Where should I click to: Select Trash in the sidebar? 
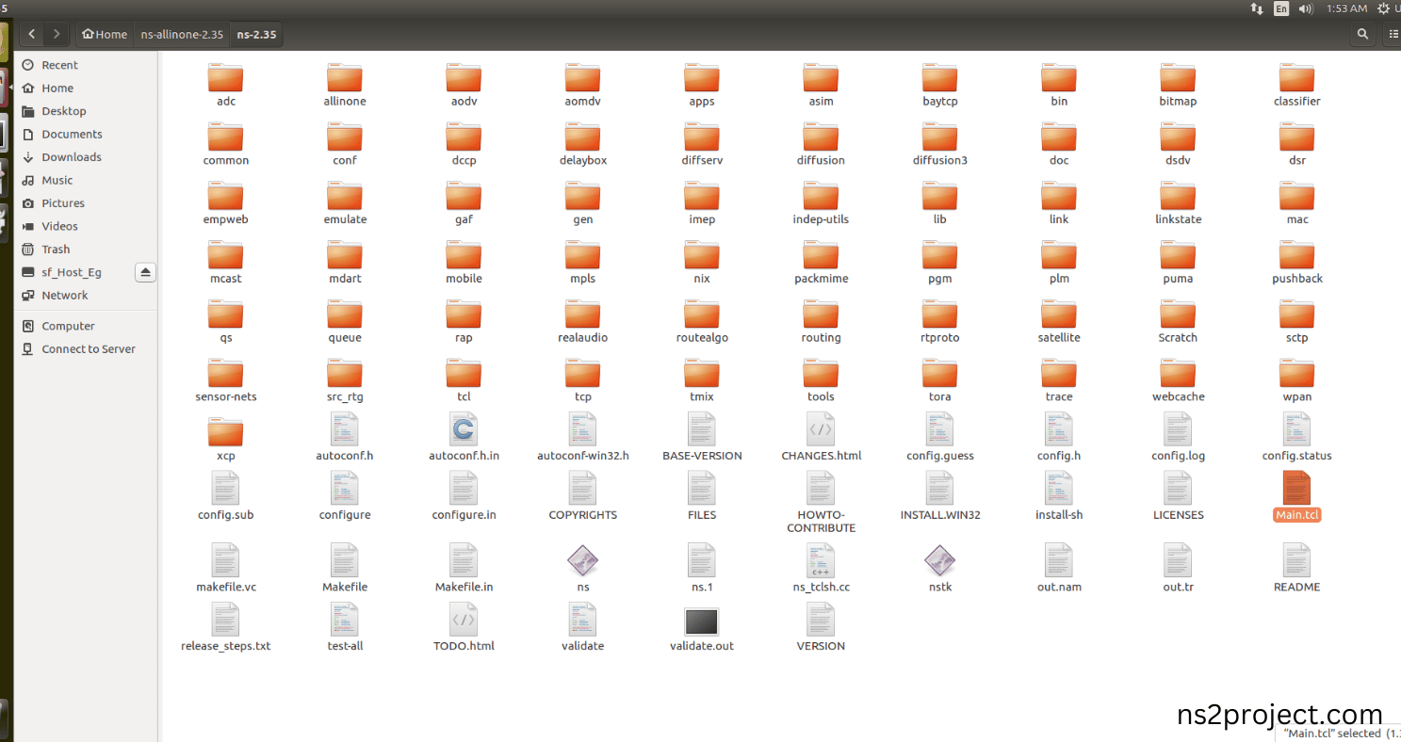(x=56, y=250)
